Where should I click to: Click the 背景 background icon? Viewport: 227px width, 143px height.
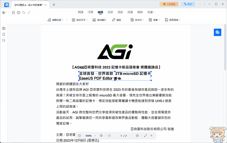(150, 20)
